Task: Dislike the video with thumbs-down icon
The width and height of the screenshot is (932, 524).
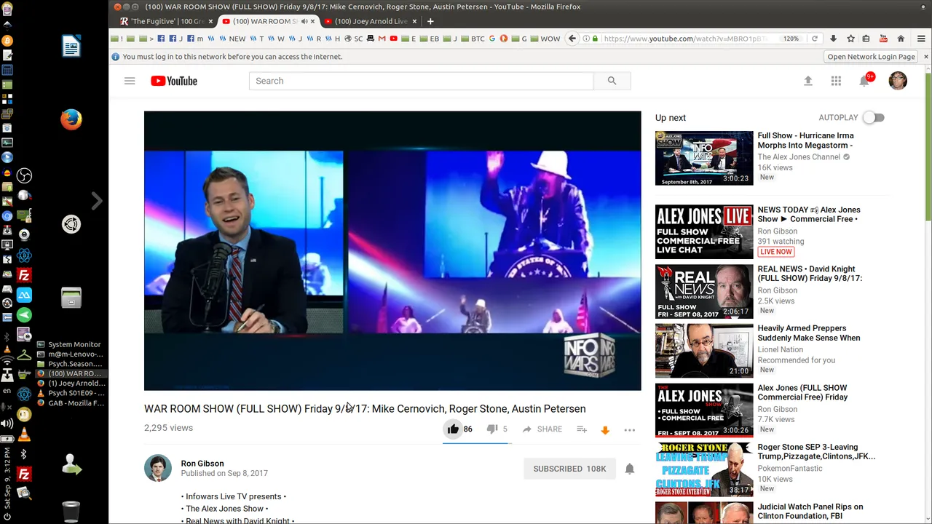Action: coord(491,429)
